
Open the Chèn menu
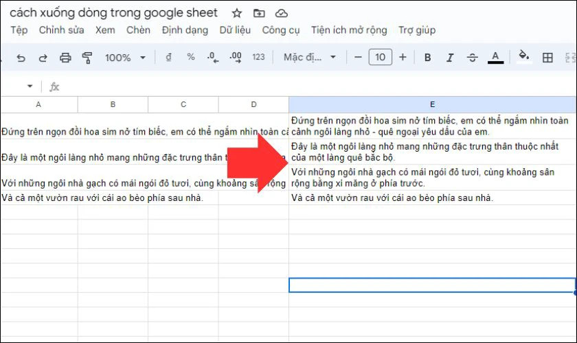138,30
